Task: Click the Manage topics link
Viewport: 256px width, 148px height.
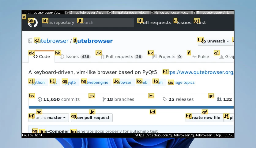Action: (181, 82)
